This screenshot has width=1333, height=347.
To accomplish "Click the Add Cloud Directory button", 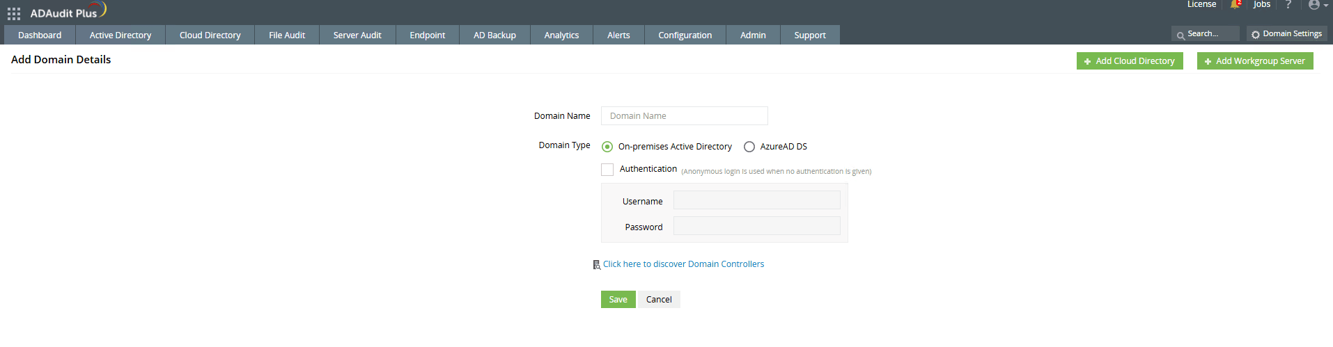I will pyautogui.click(x=1129, y=61).
